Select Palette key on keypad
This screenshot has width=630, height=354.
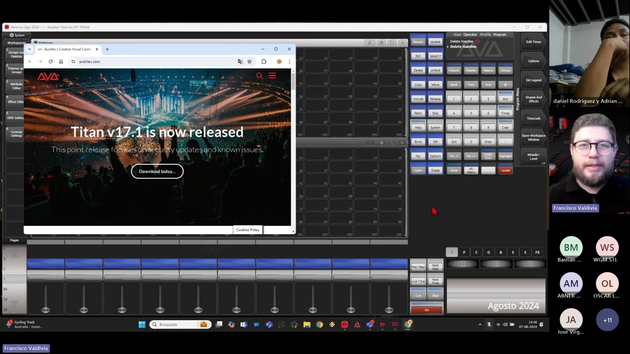pos(471,70)
